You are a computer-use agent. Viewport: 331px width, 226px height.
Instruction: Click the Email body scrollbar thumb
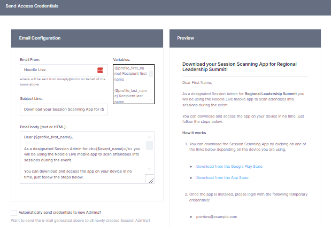150,146
